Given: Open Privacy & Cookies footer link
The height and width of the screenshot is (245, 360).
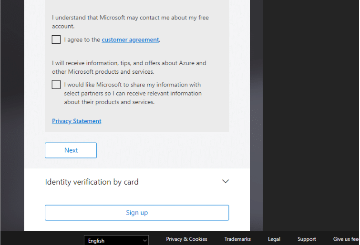Looking at the screenshot, I should point(186,239).
